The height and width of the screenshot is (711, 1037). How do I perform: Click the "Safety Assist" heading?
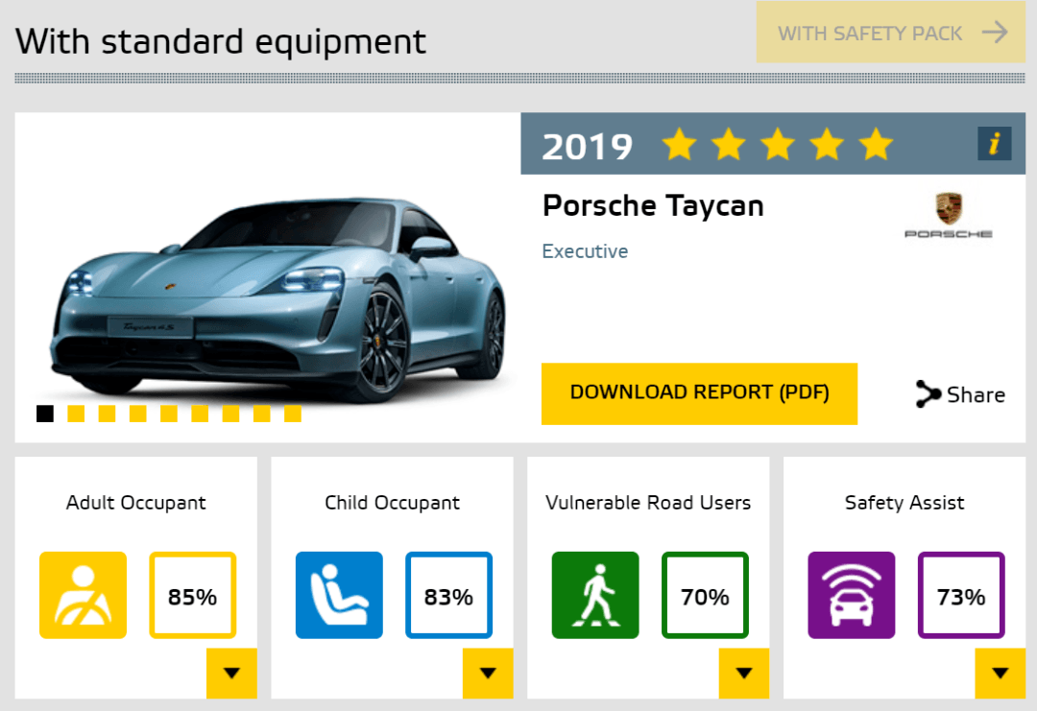(904, 503)
